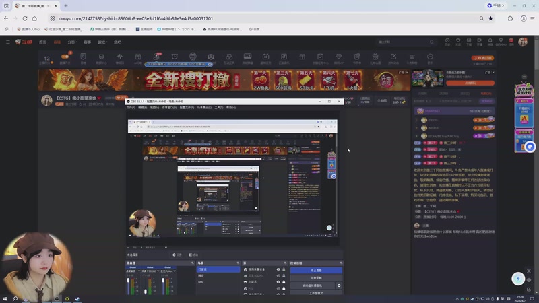This screenshot has height=303, width=539.
Task: Open the danmaku chat bubble tool icon
Action: (247, 57)
